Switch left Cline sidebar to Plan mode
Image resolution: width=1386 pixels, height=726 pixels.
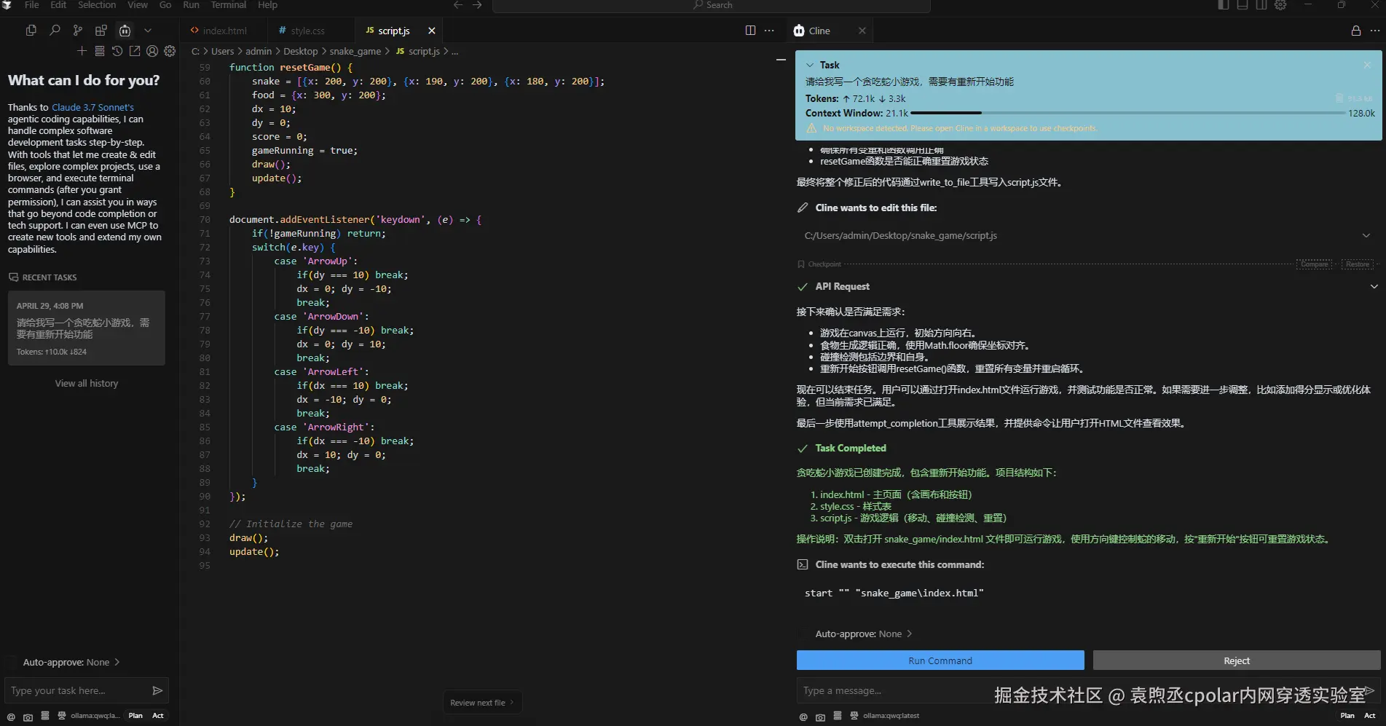[x=135, y=716]
